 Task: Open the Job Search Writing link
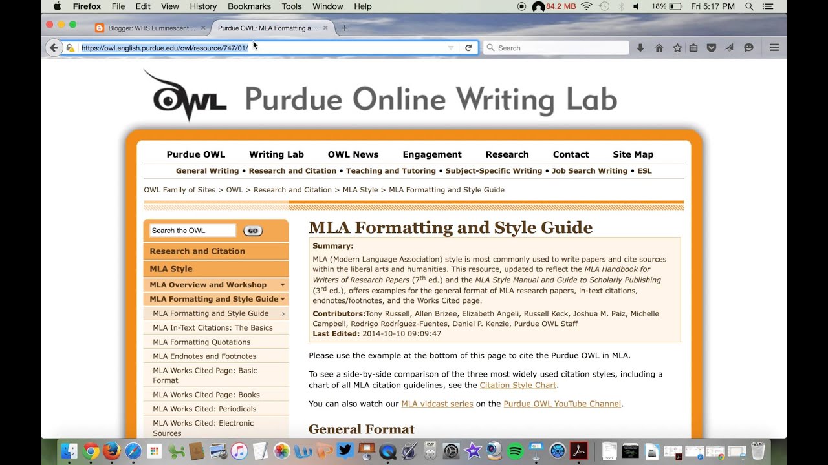(x=589, y=171)
